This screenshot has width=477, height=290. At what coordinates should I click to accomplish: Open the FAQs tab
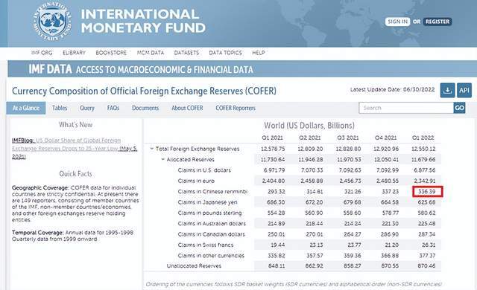[x=113, y=108]
